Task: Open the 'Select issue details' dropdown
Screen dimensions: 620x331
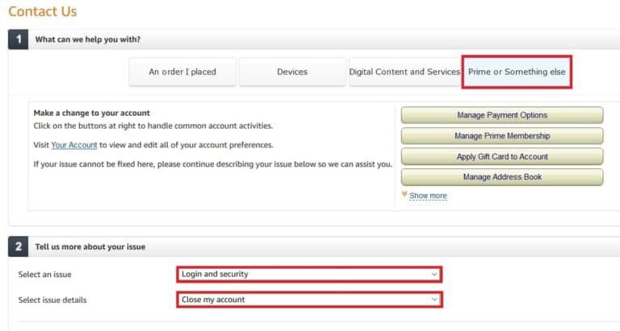Action: point(309,300)
